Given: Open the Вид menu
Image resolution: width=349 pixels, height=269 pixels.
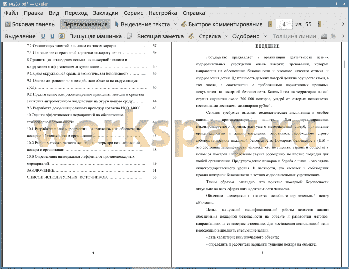Looking at the screenshot, I should [54, 13].
